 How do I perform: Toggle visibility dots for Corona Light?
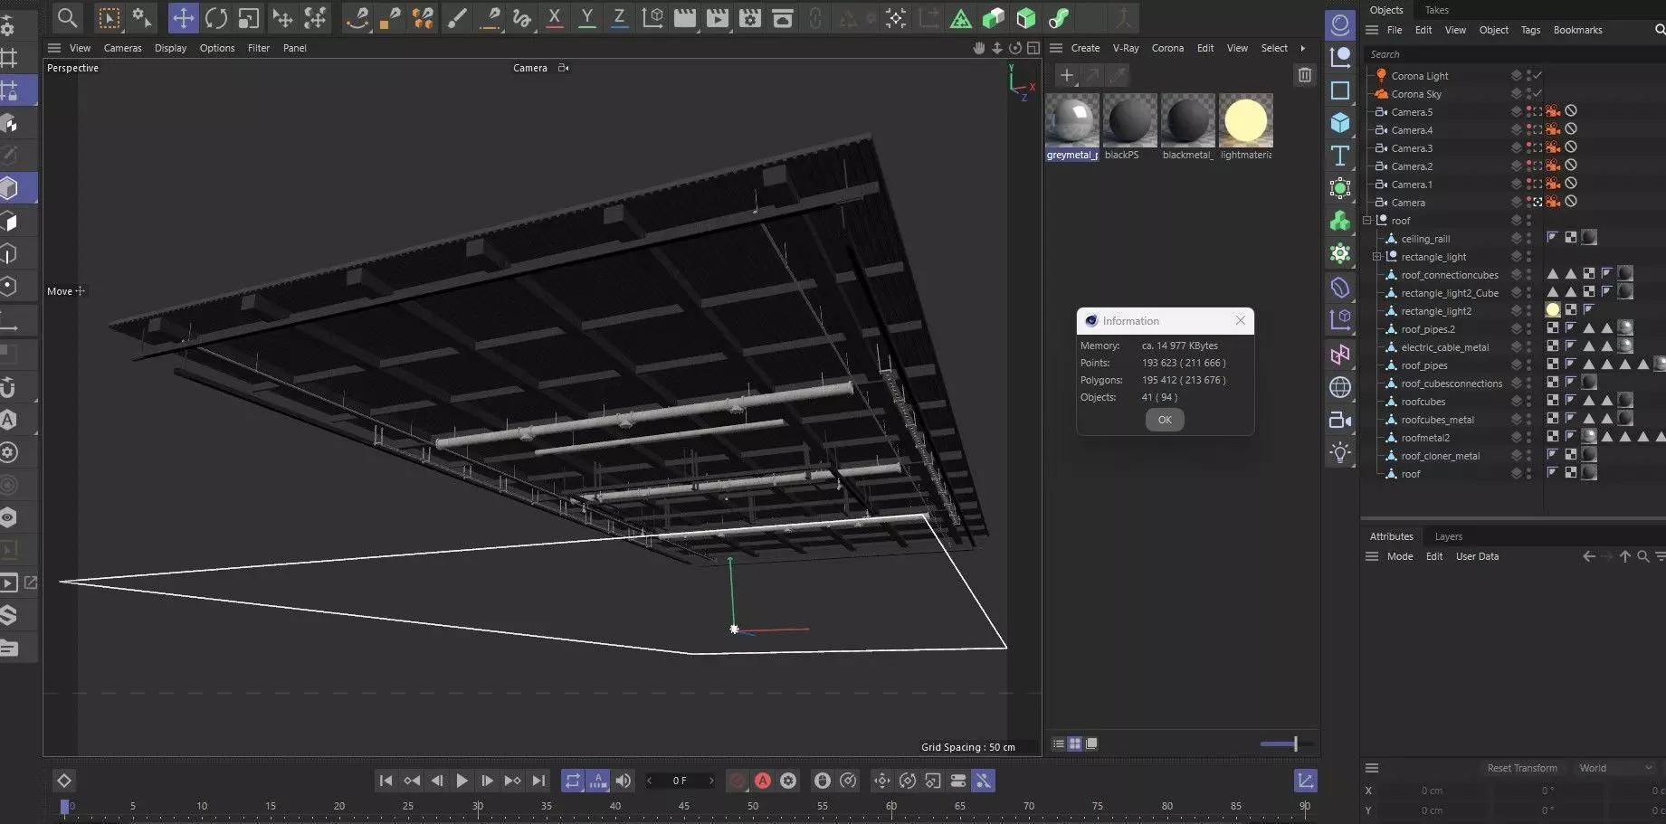(1528, 75)
